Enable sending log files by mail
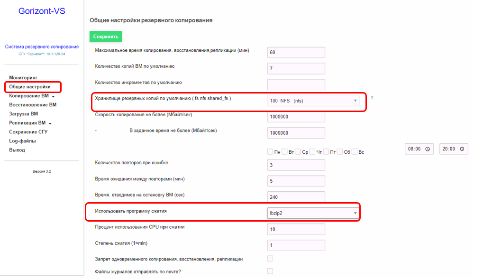This screenshot has height=280, width=483. click(270, 271)
